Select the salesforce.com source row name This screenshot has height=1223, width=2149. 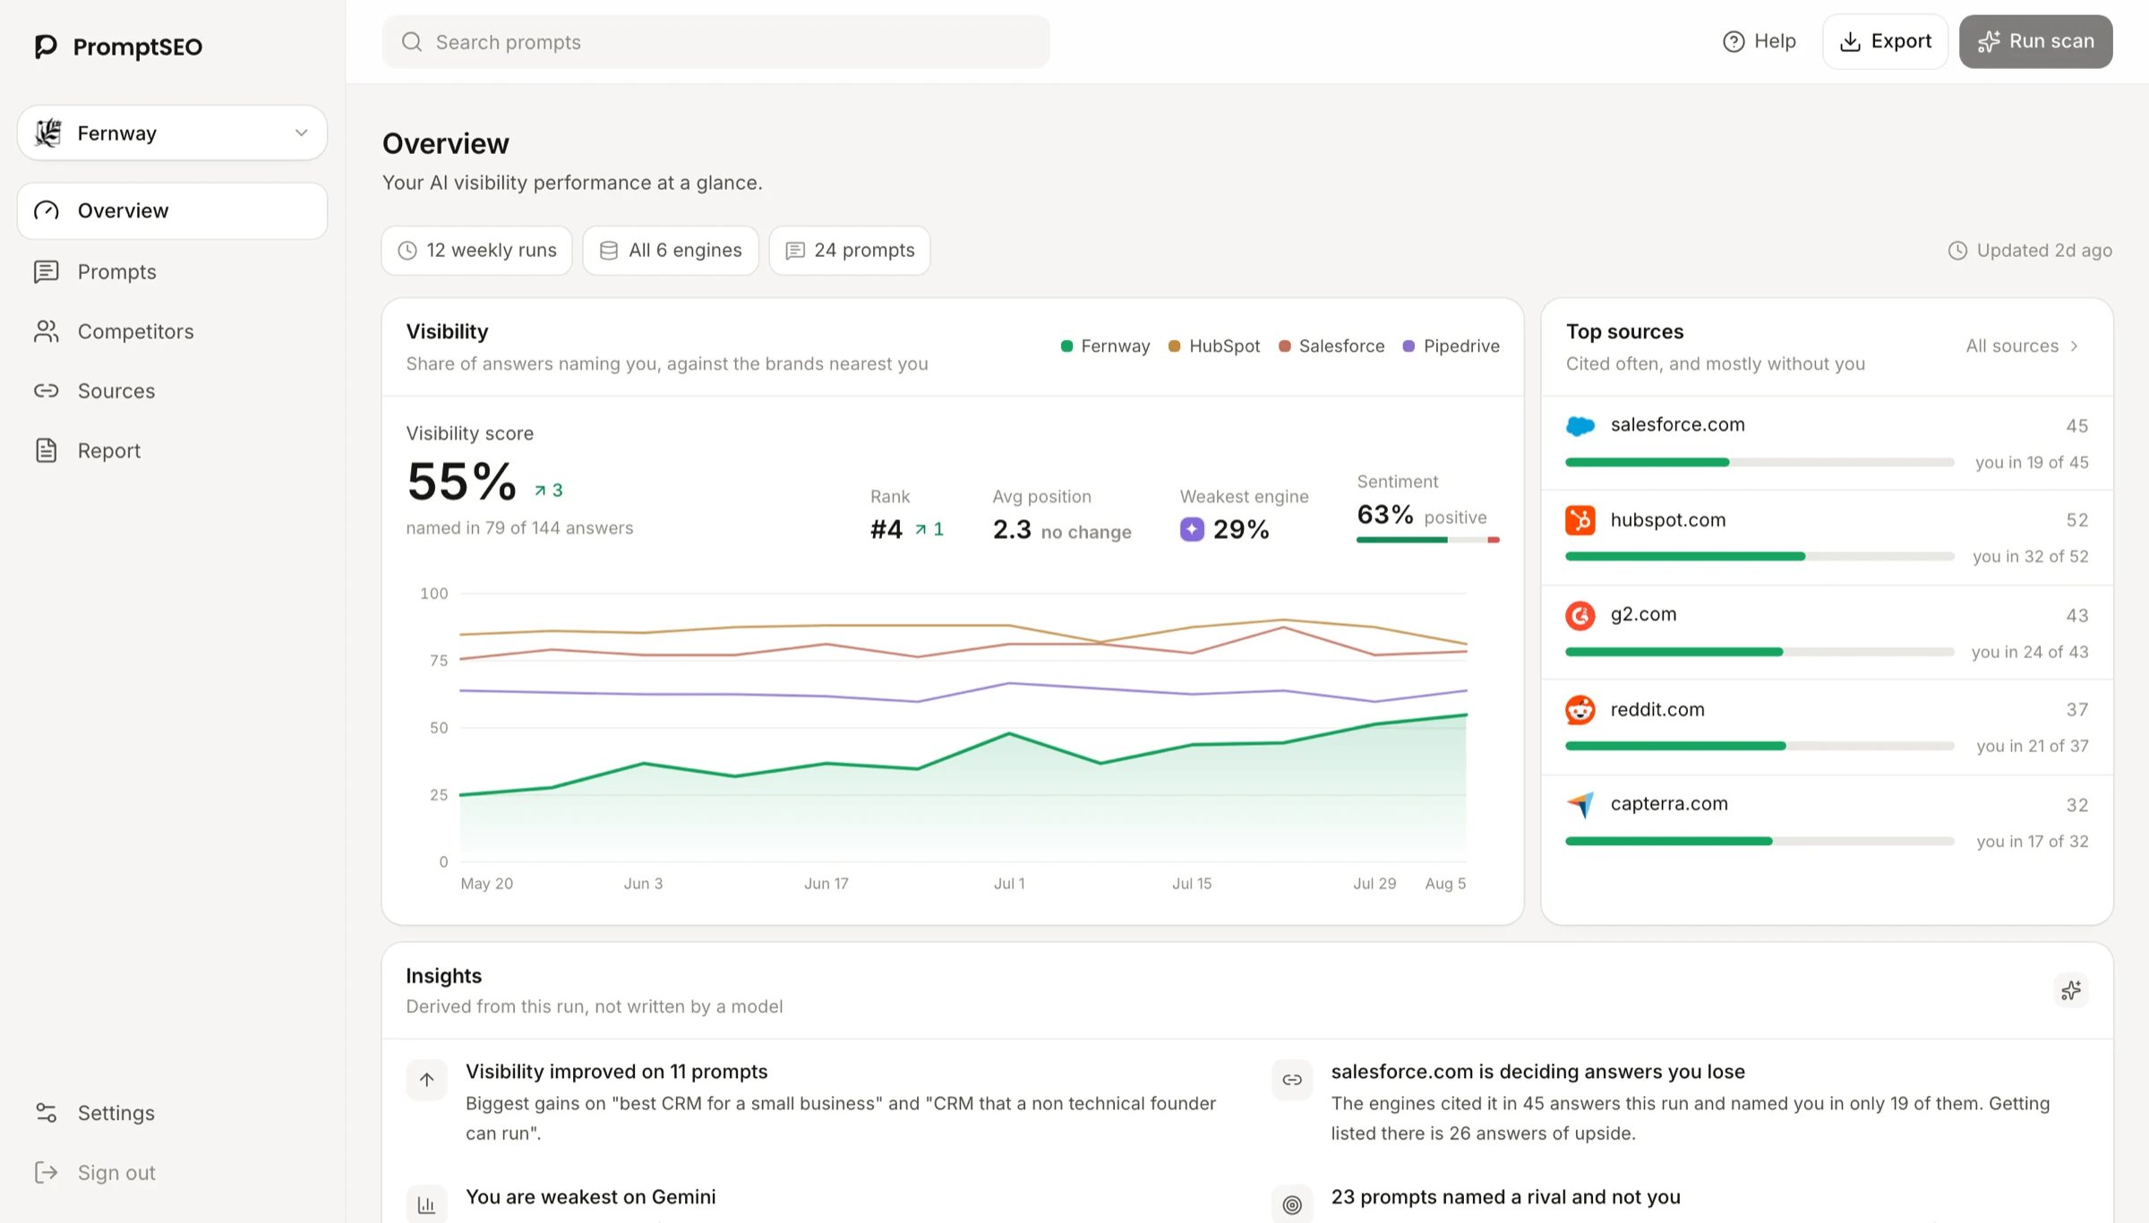[x=1677, y=425]
